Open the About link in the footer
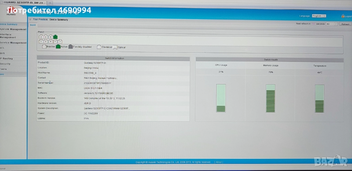 (x=218, y=162)
